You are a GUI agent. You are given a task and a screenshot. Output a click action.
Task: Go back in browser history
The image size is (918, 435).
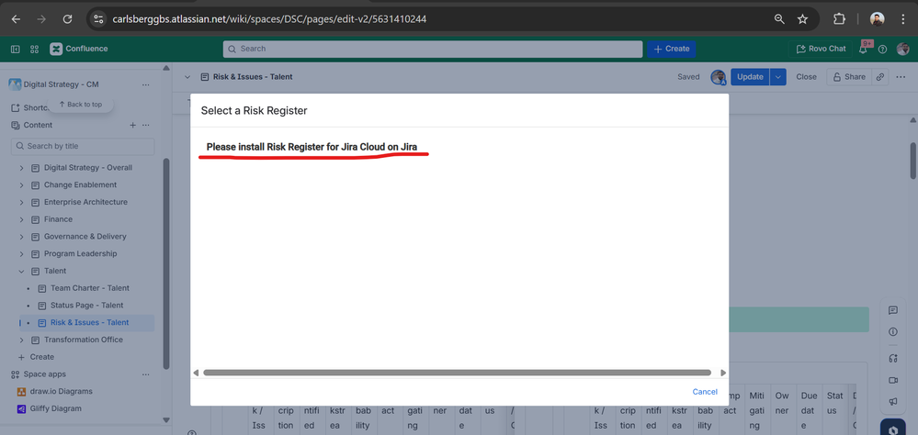[x=16, y=19]
